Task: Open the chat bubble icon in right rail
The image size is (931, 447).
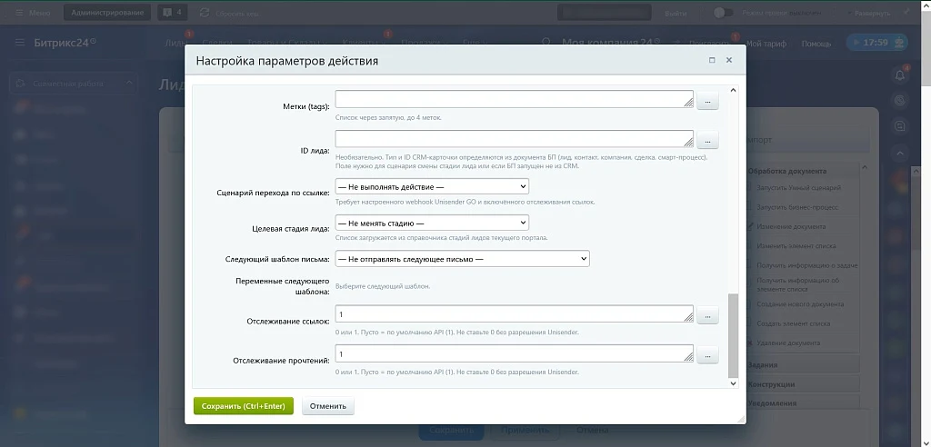Action: tap(900, 126)
